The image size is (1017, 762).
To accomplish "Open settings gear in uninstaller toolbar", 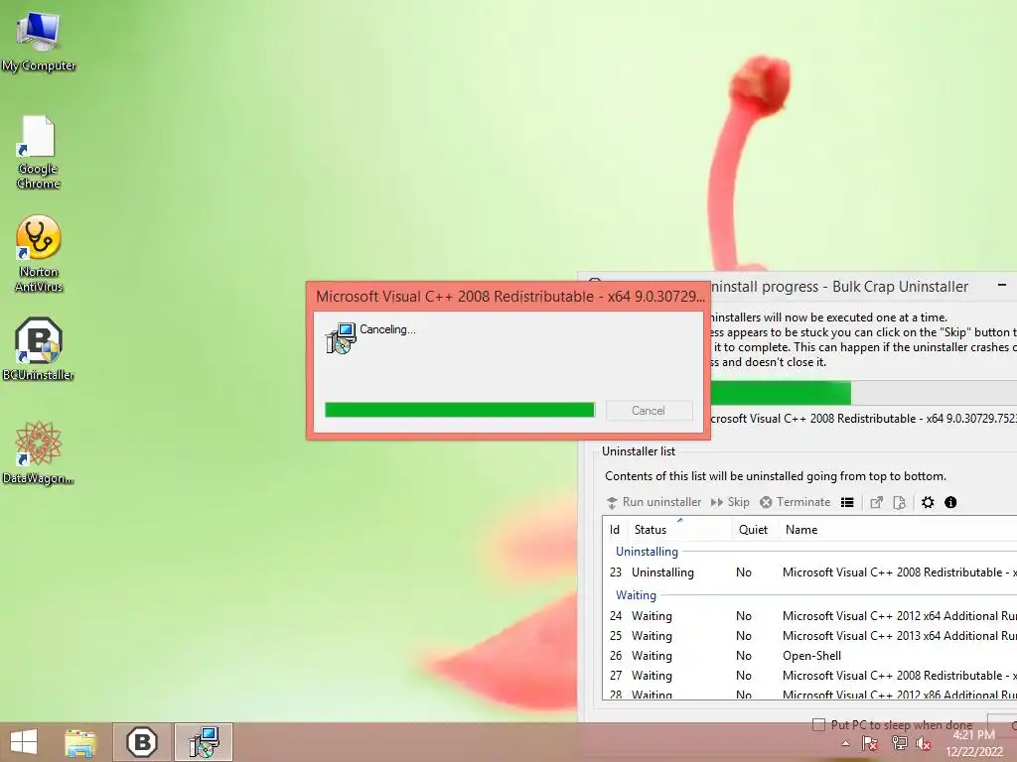I will [929, 502].
